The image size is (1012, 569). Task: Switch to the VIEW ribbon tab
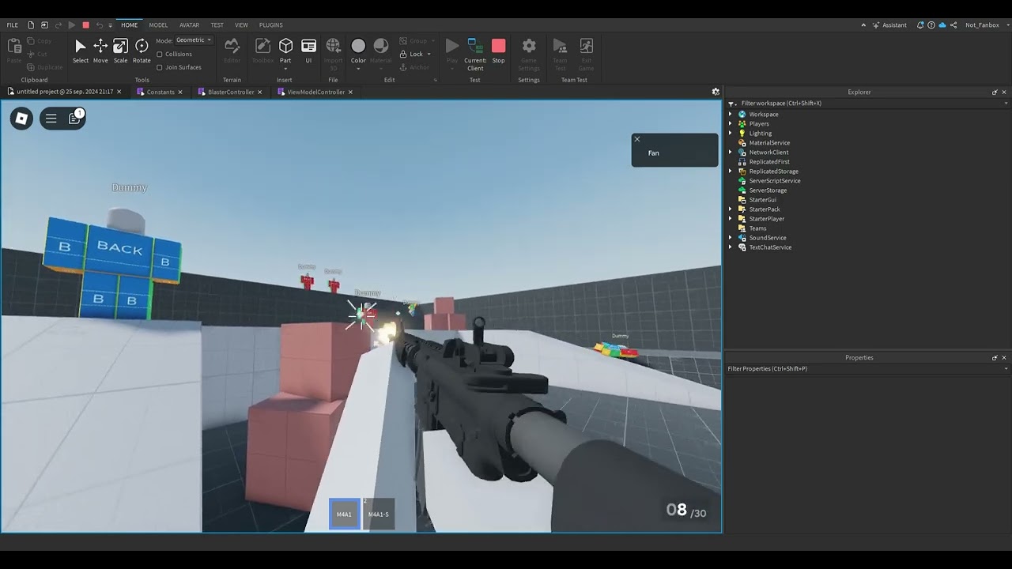(x=241, y=25)
